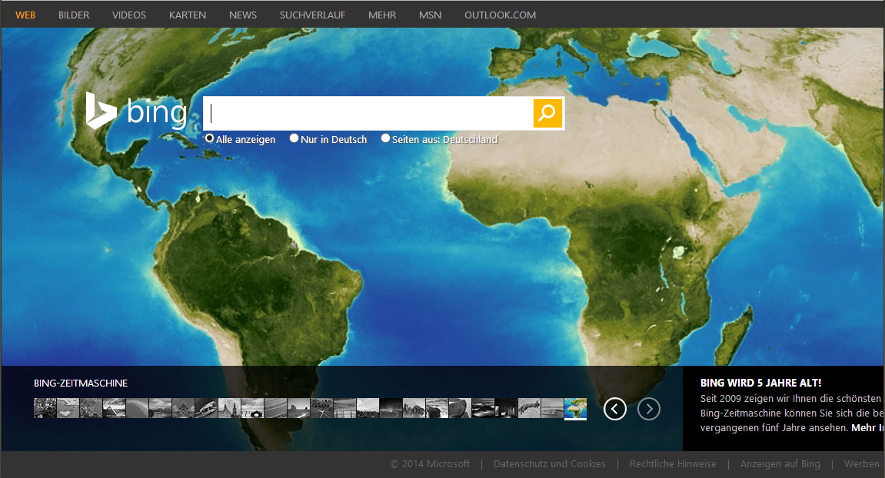Show previous Bing-Zeitmaschine images with left arrow
Image resolution: width=885 pixels, height=478 pixels.
pyautogui.click(x=614, y=409)
